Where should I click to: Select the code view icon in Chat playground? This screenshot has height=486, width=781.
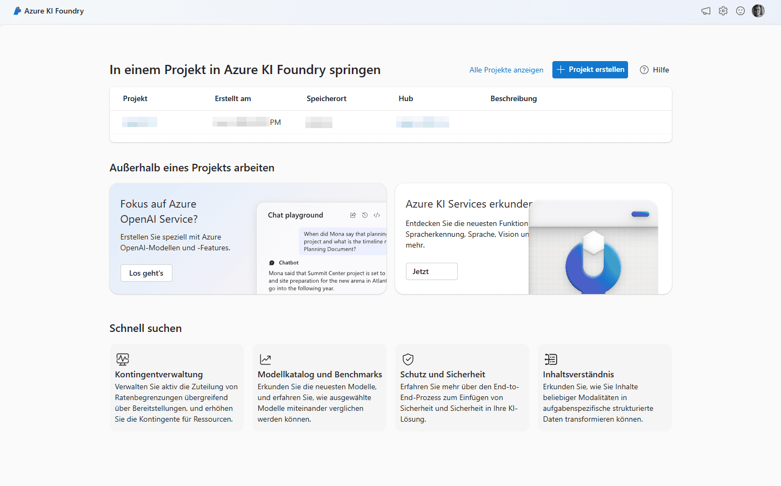click(377, 215)
